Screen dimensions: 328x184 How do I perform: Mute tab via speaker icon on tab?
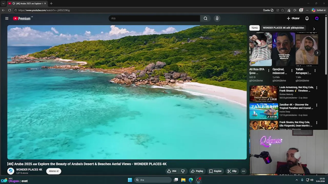pyautogui.click(x=14, y=4)
